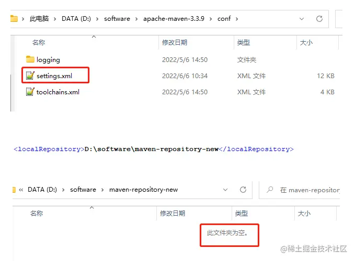
Task: Expand chevron after apache-maven-3.3.9 breadcrumb
Action: [x=211, y=19]
